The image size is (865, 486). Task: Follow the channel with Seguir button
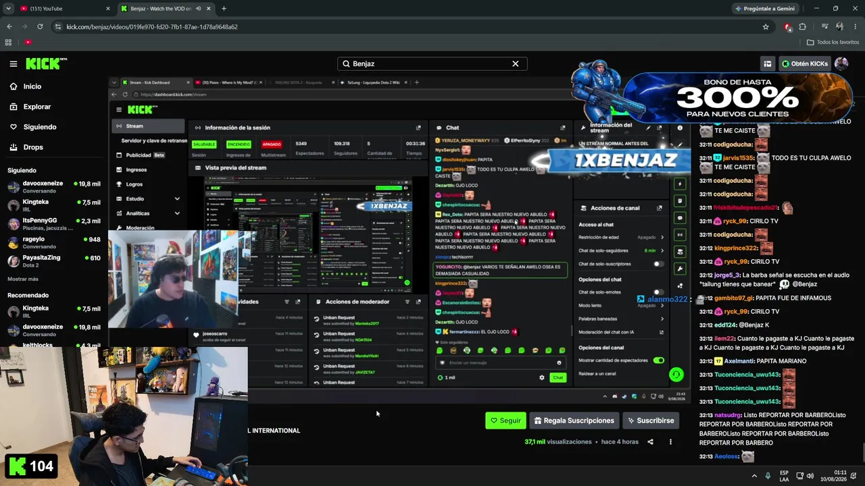click(x=505, y=421)
